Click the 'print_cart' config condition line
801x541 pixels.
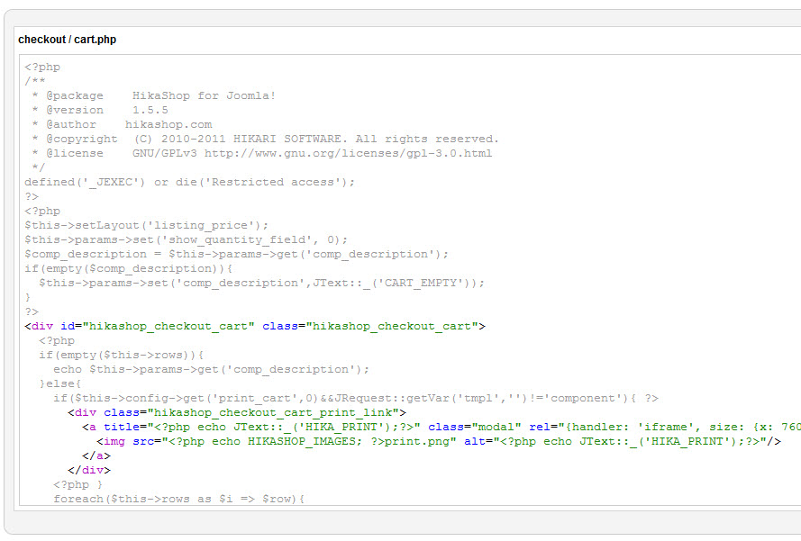(x=356, y=398)
